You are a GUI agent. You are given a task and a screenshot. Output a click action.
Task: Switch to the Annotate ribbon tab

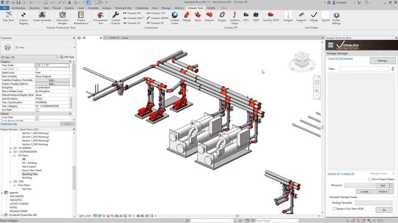(93, 8)
